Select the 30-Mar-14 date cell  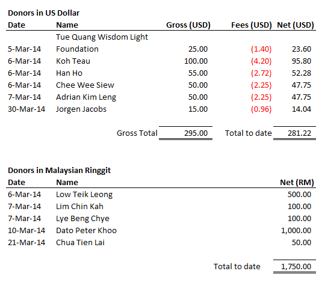26,109
